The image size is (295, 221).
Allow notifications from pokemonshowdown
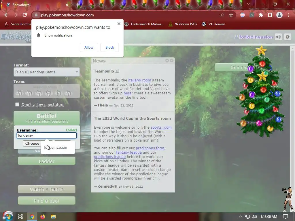click(89, 47)
